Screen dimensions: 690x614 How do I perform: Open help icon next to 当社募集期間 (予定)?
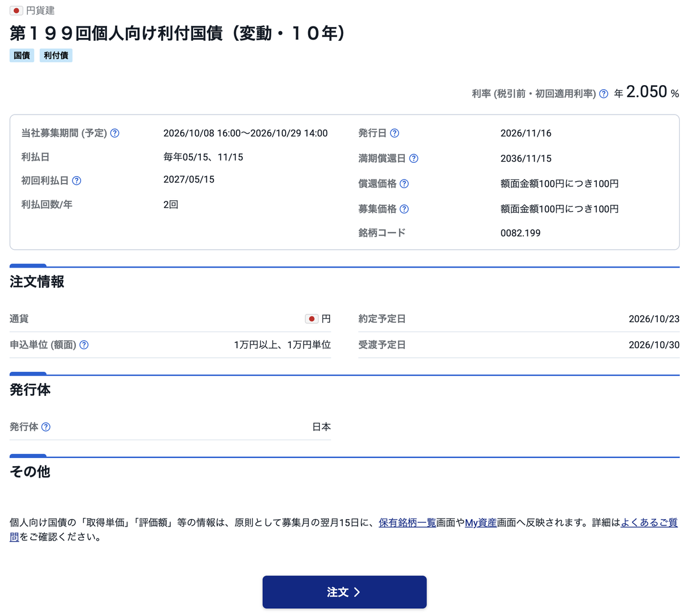(x=115, y=133)
